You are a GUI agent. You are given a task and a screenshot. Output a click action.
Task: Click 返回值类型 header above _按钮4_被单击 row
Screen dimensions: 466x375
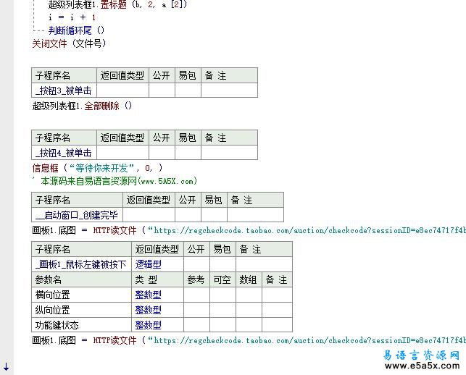(122, 138)
